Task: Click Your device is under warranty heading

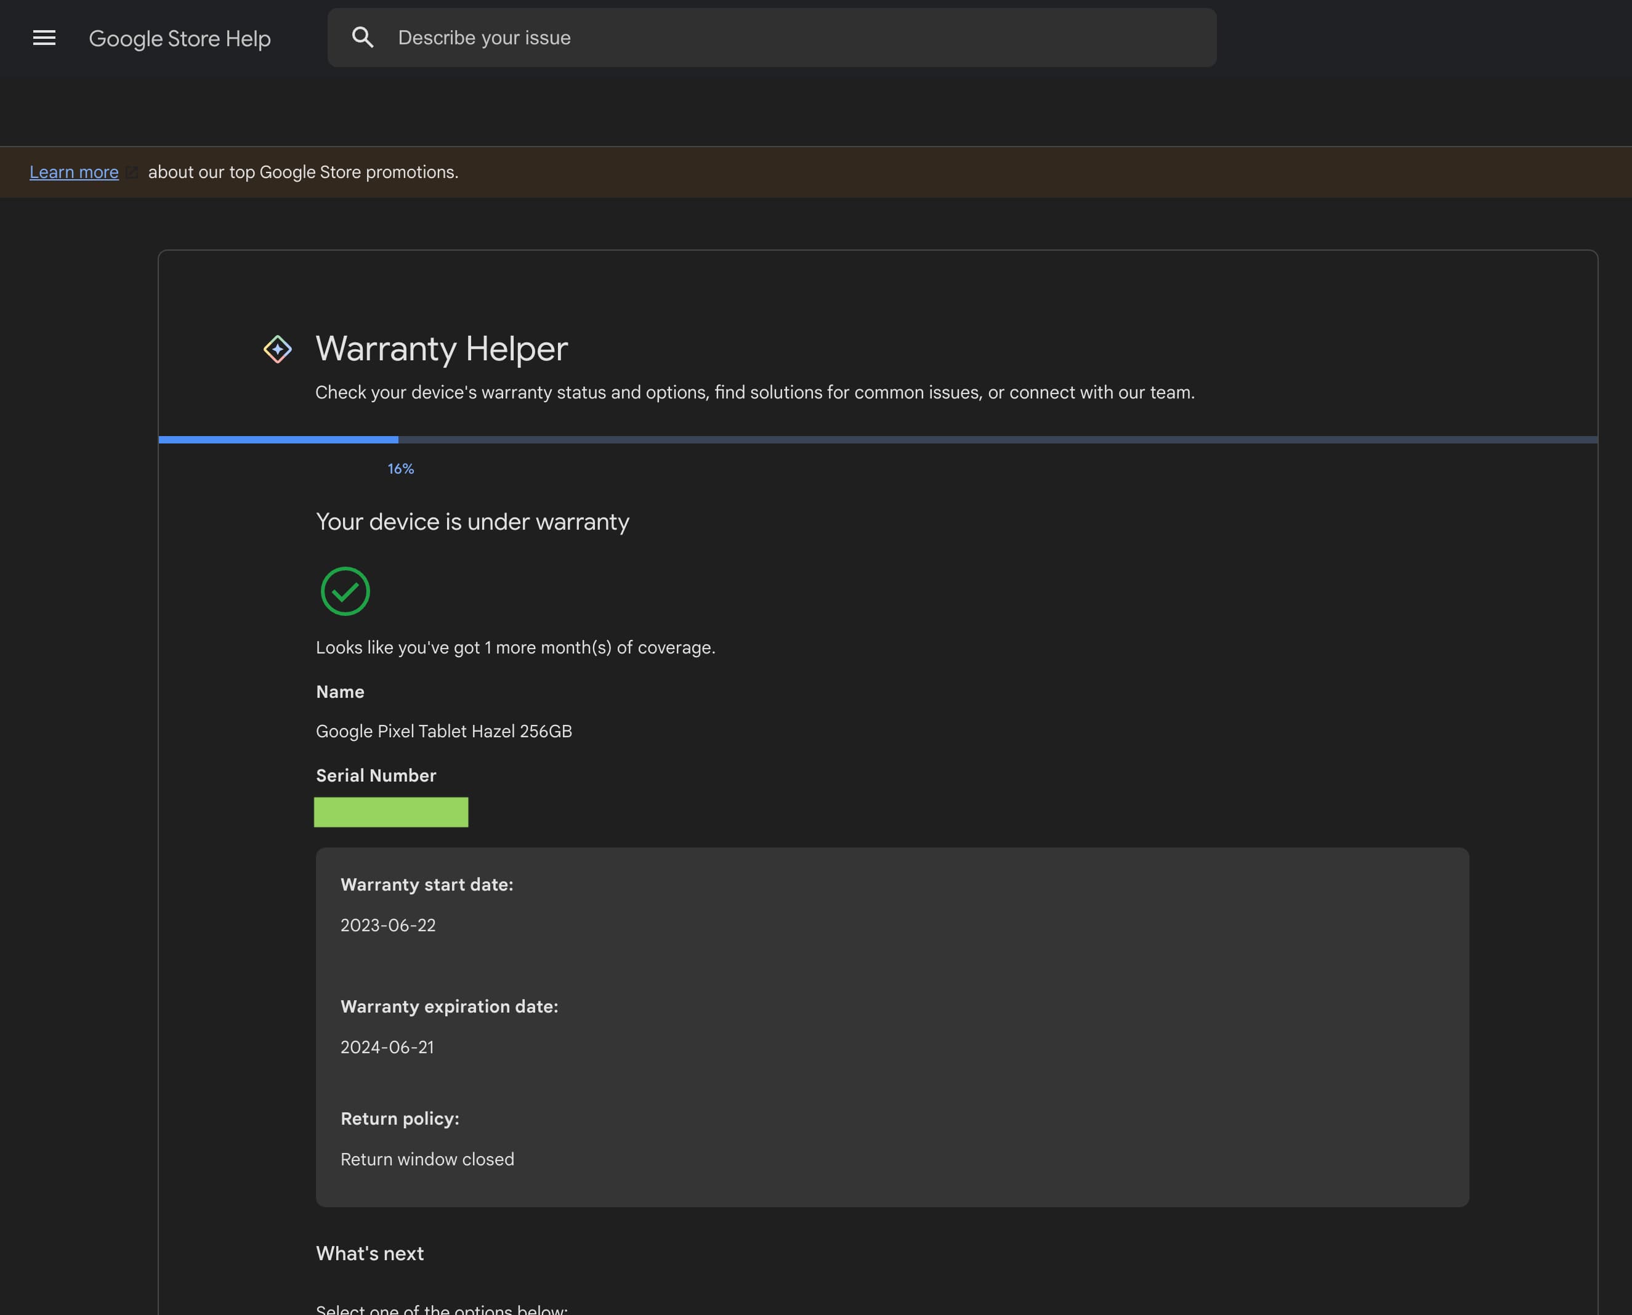Action: [472, 521]
